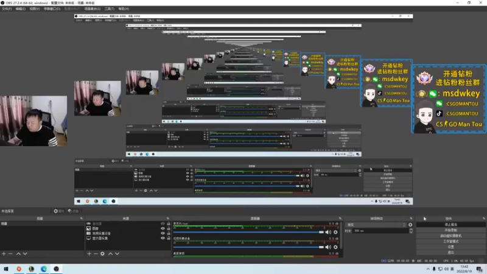
Task: Remove scene using the scenes minus icon
Action: pos(10,254)
